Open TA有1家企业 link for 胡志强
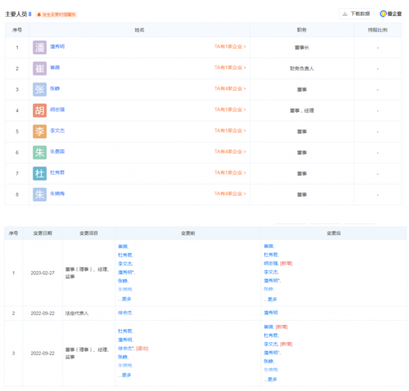 pos(230,109)
